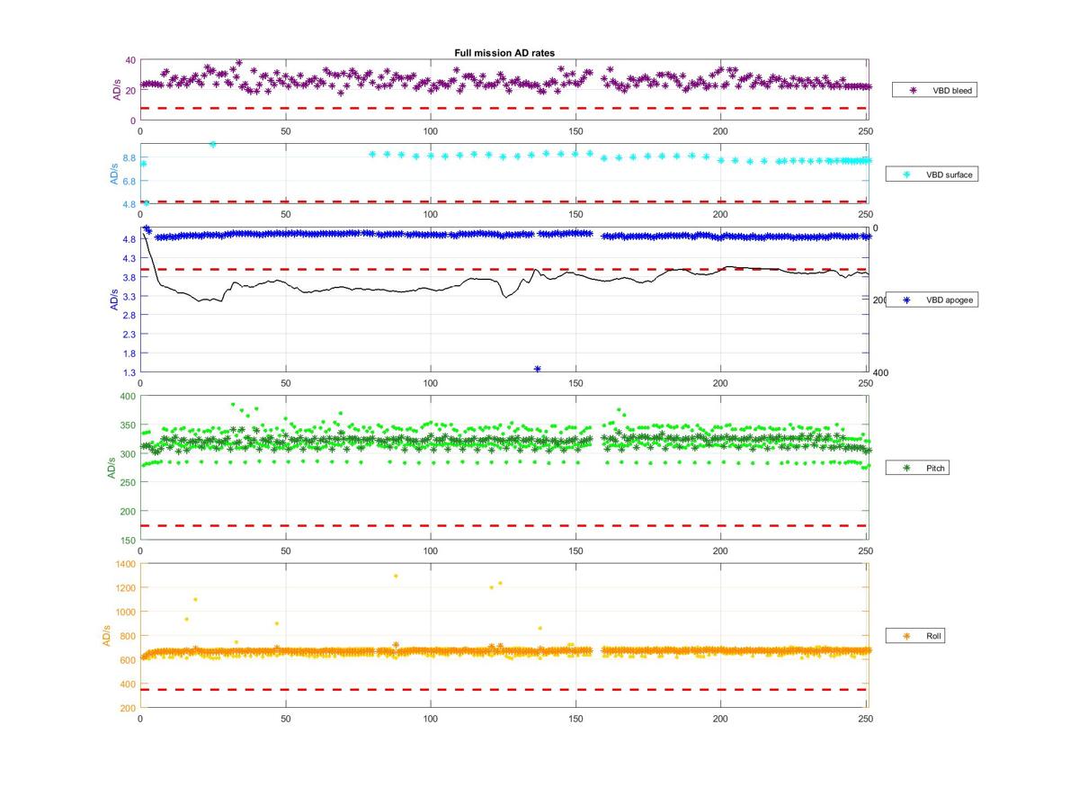
Task: Click the "3.3" tick label on the VBD apogee axis
Action: click(129, 296)
